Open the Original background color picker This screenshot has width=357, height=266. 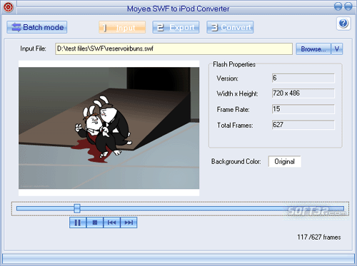(x=285, y=161)
